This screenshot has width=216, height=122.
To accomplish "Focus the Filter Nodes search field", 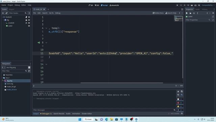I will tap(18, 13).
